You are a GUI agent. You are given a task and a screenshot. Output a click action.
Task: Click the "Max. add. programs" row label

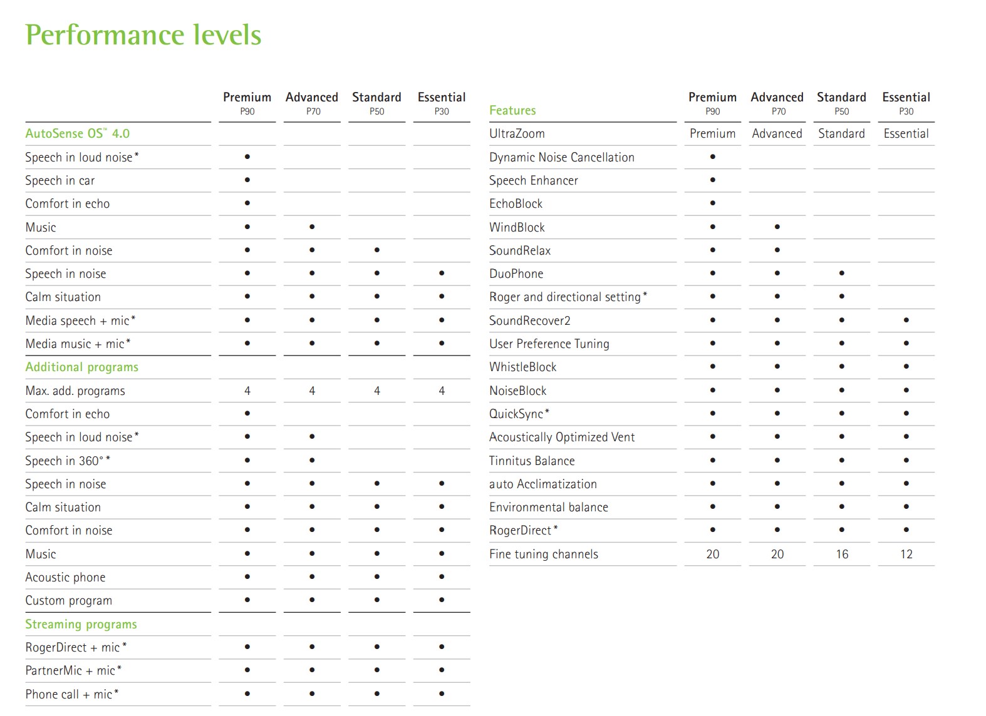[75, 391]
